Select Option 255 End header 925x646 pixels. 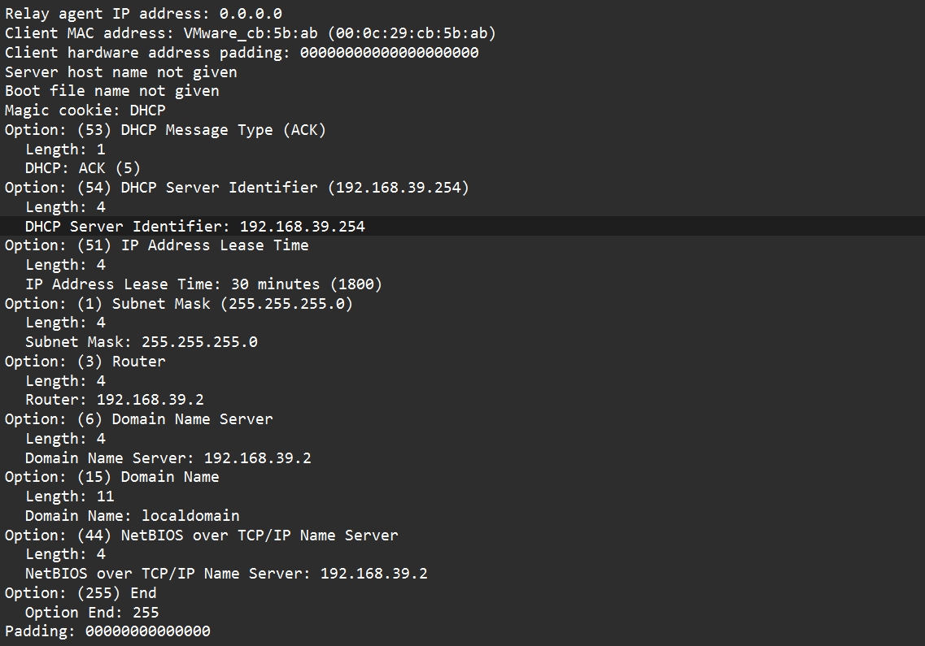coord(81,593)
